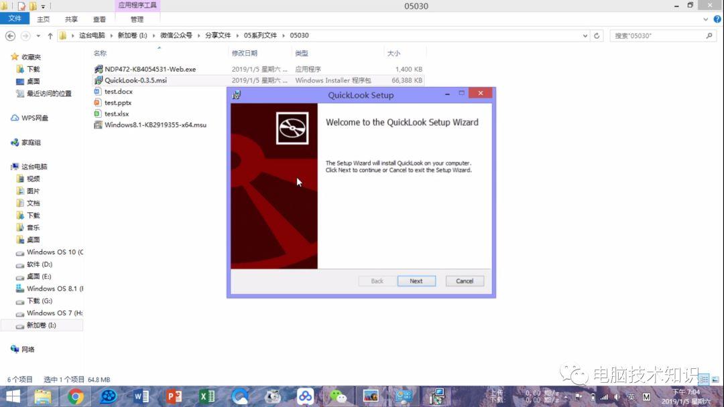Open 软件 (D:) drive
The height and width of the screenshot is (407, 724).
40,264
